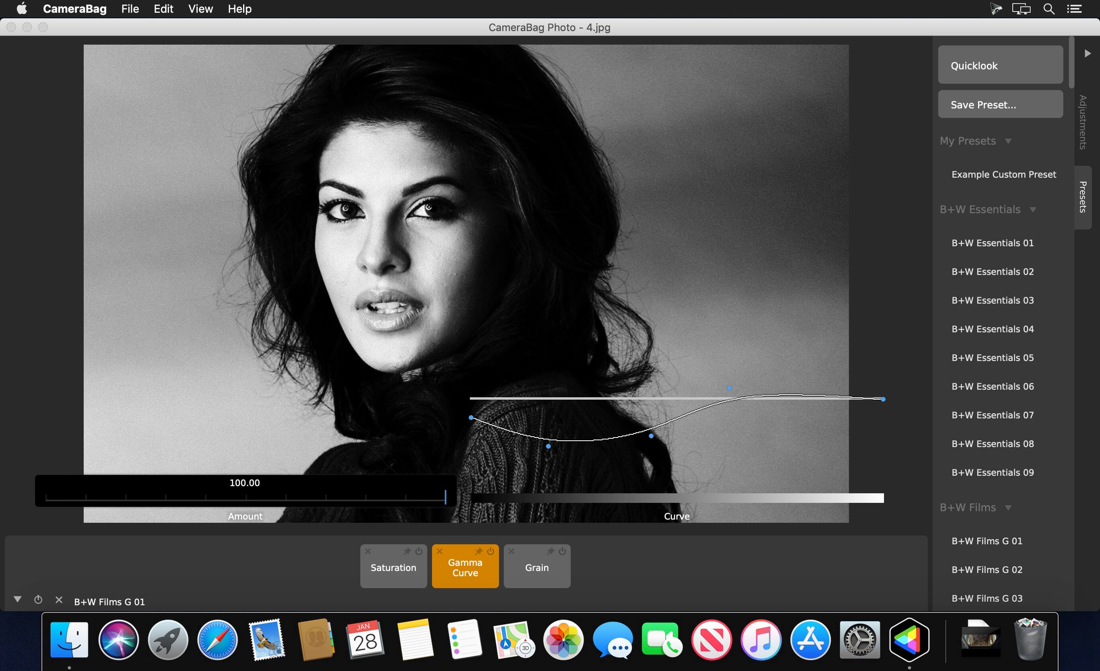The height and width of the screenshot is (671, 1100).
Task: Pin the Gamma Curve adjustment tile
Action: (479, 551)
